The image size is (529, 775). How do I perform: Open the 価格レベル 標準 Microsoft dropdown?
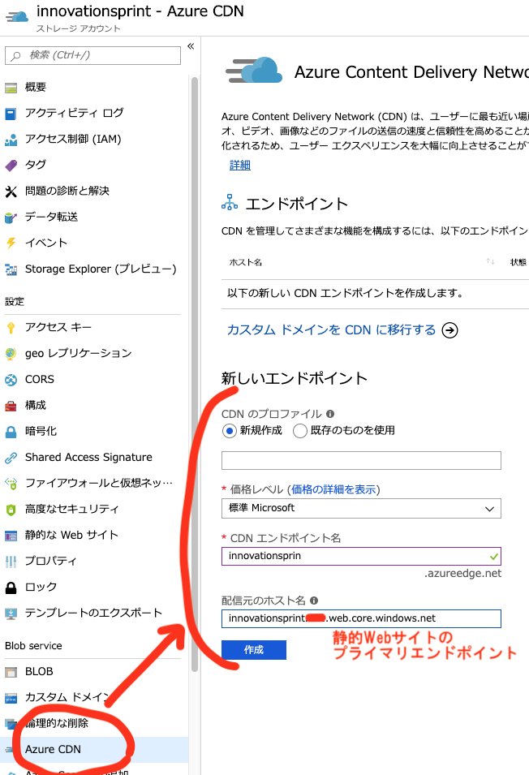point(361,509)
